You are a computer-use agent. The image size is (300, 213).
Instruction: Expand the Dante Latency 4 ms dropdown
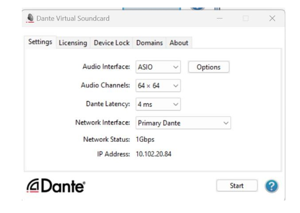158,104
